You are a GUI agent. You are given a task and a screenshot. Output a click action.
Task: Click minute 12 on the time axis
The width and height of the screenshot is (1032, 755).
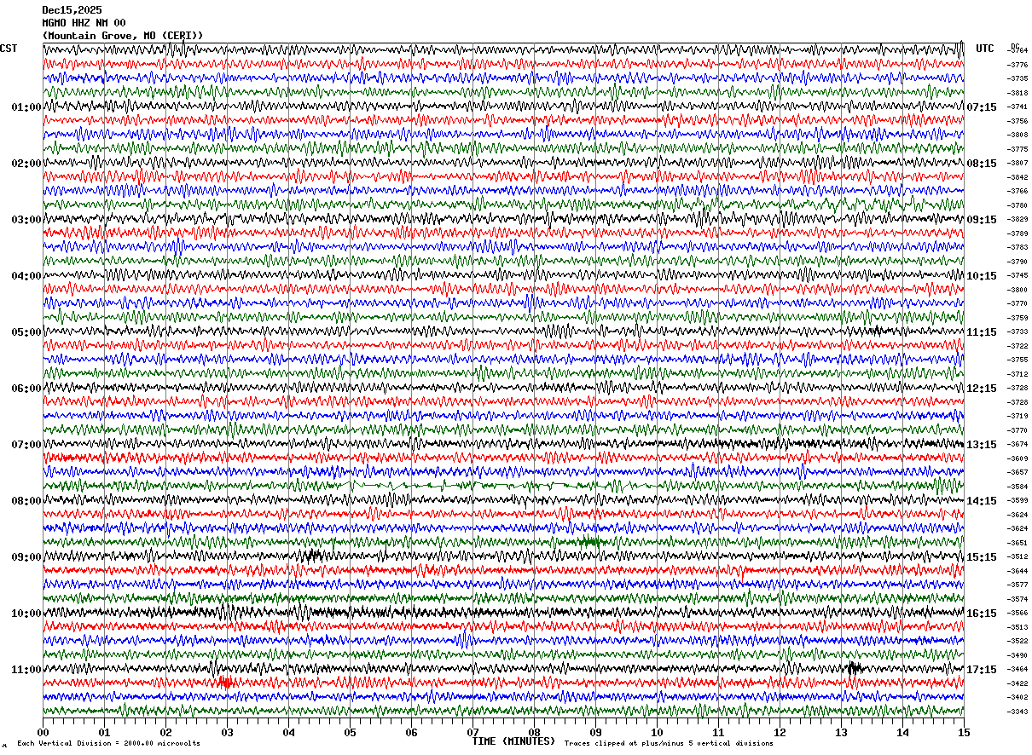pyautogui.click(x=780, y=732)
